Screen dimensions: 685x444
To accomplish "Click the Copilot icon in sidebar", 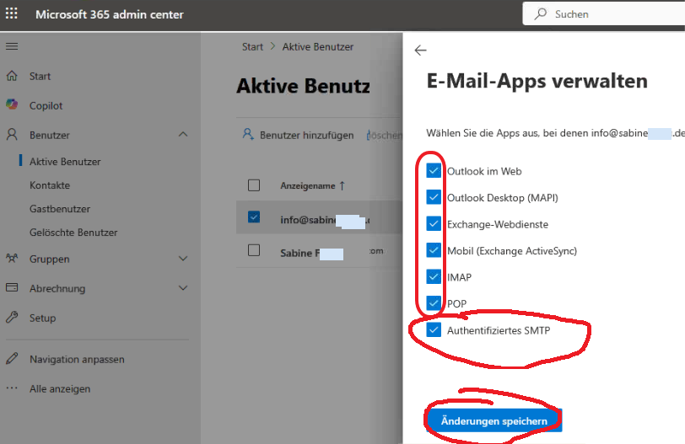I will [x=12, y=104].
